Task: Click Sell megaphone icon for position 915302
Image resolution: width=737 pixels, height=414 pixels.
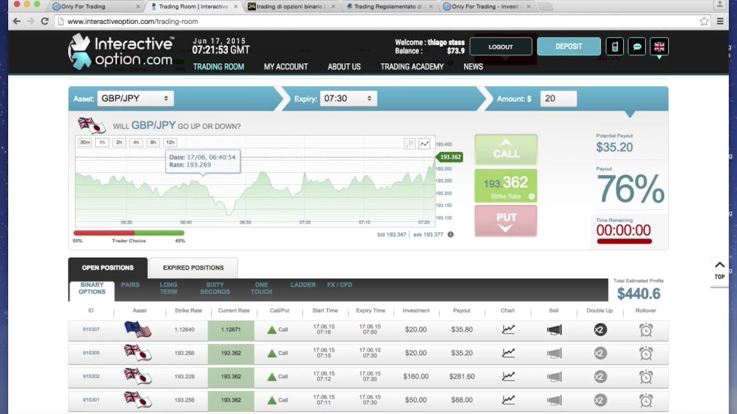Action: (x=554, y=377)
